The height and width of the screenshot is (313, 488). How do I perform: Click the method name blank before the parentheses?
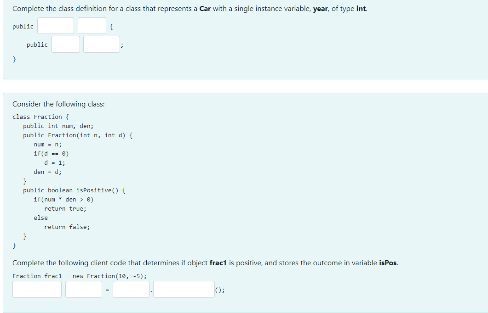click(x=184, y=289)
